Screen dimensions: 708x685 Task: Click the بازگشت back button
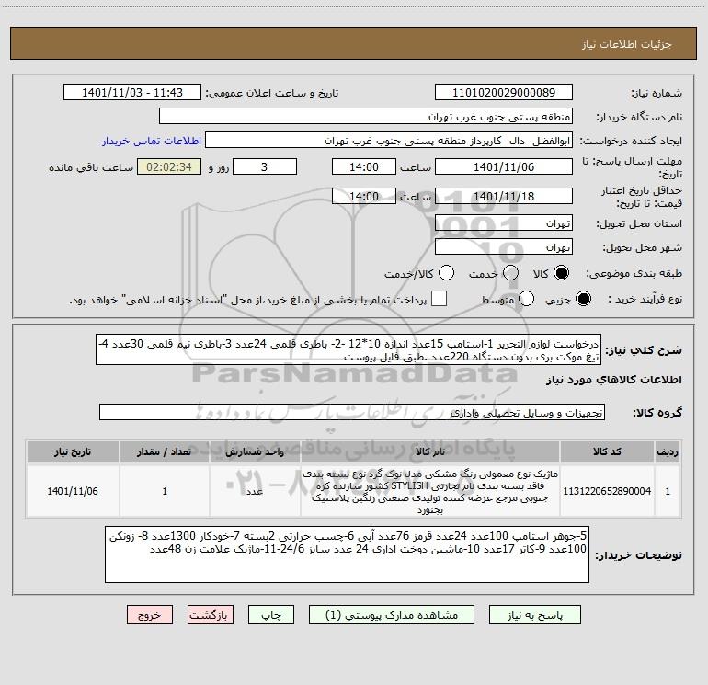pyautogui.click(x=211, y=615)
